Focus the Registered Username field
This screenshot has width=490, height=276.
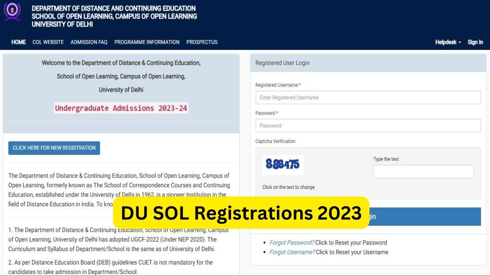(x=368, y=97)
